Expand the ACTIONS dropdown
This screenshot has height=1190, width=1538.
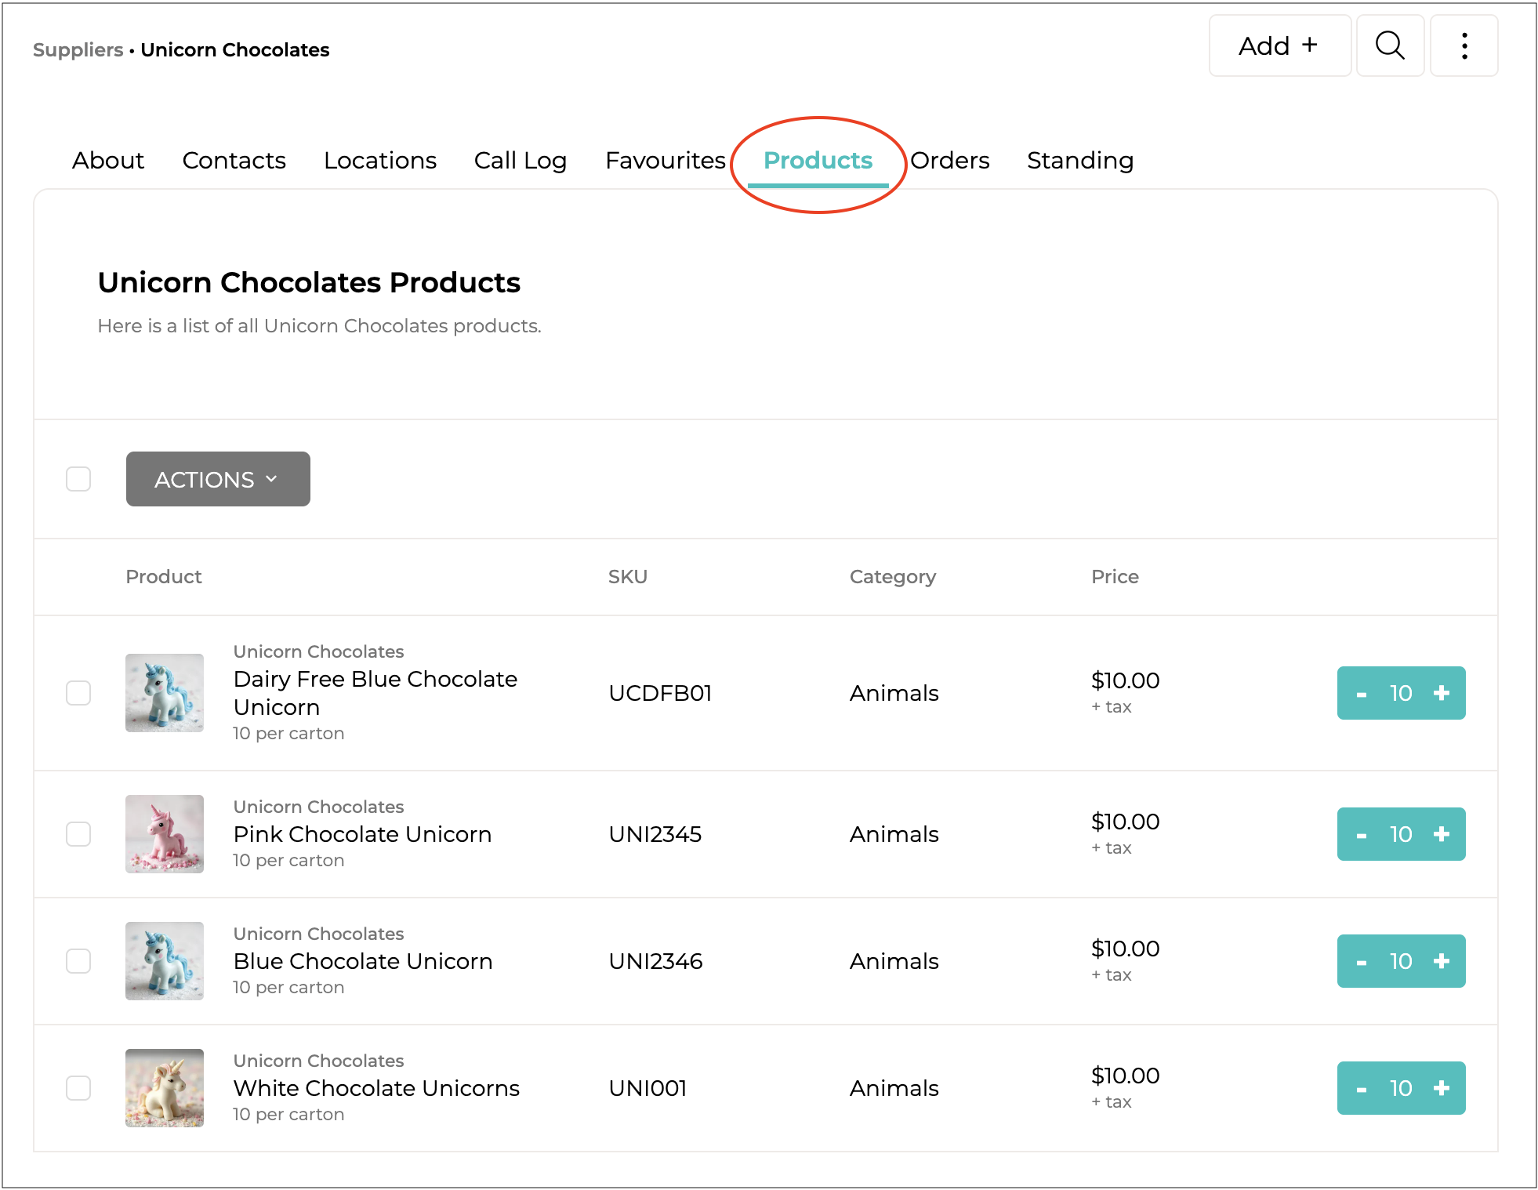click(218, 479)
